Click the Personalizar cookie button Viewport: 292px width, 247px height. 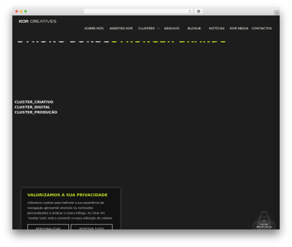(x=48, y=227)
